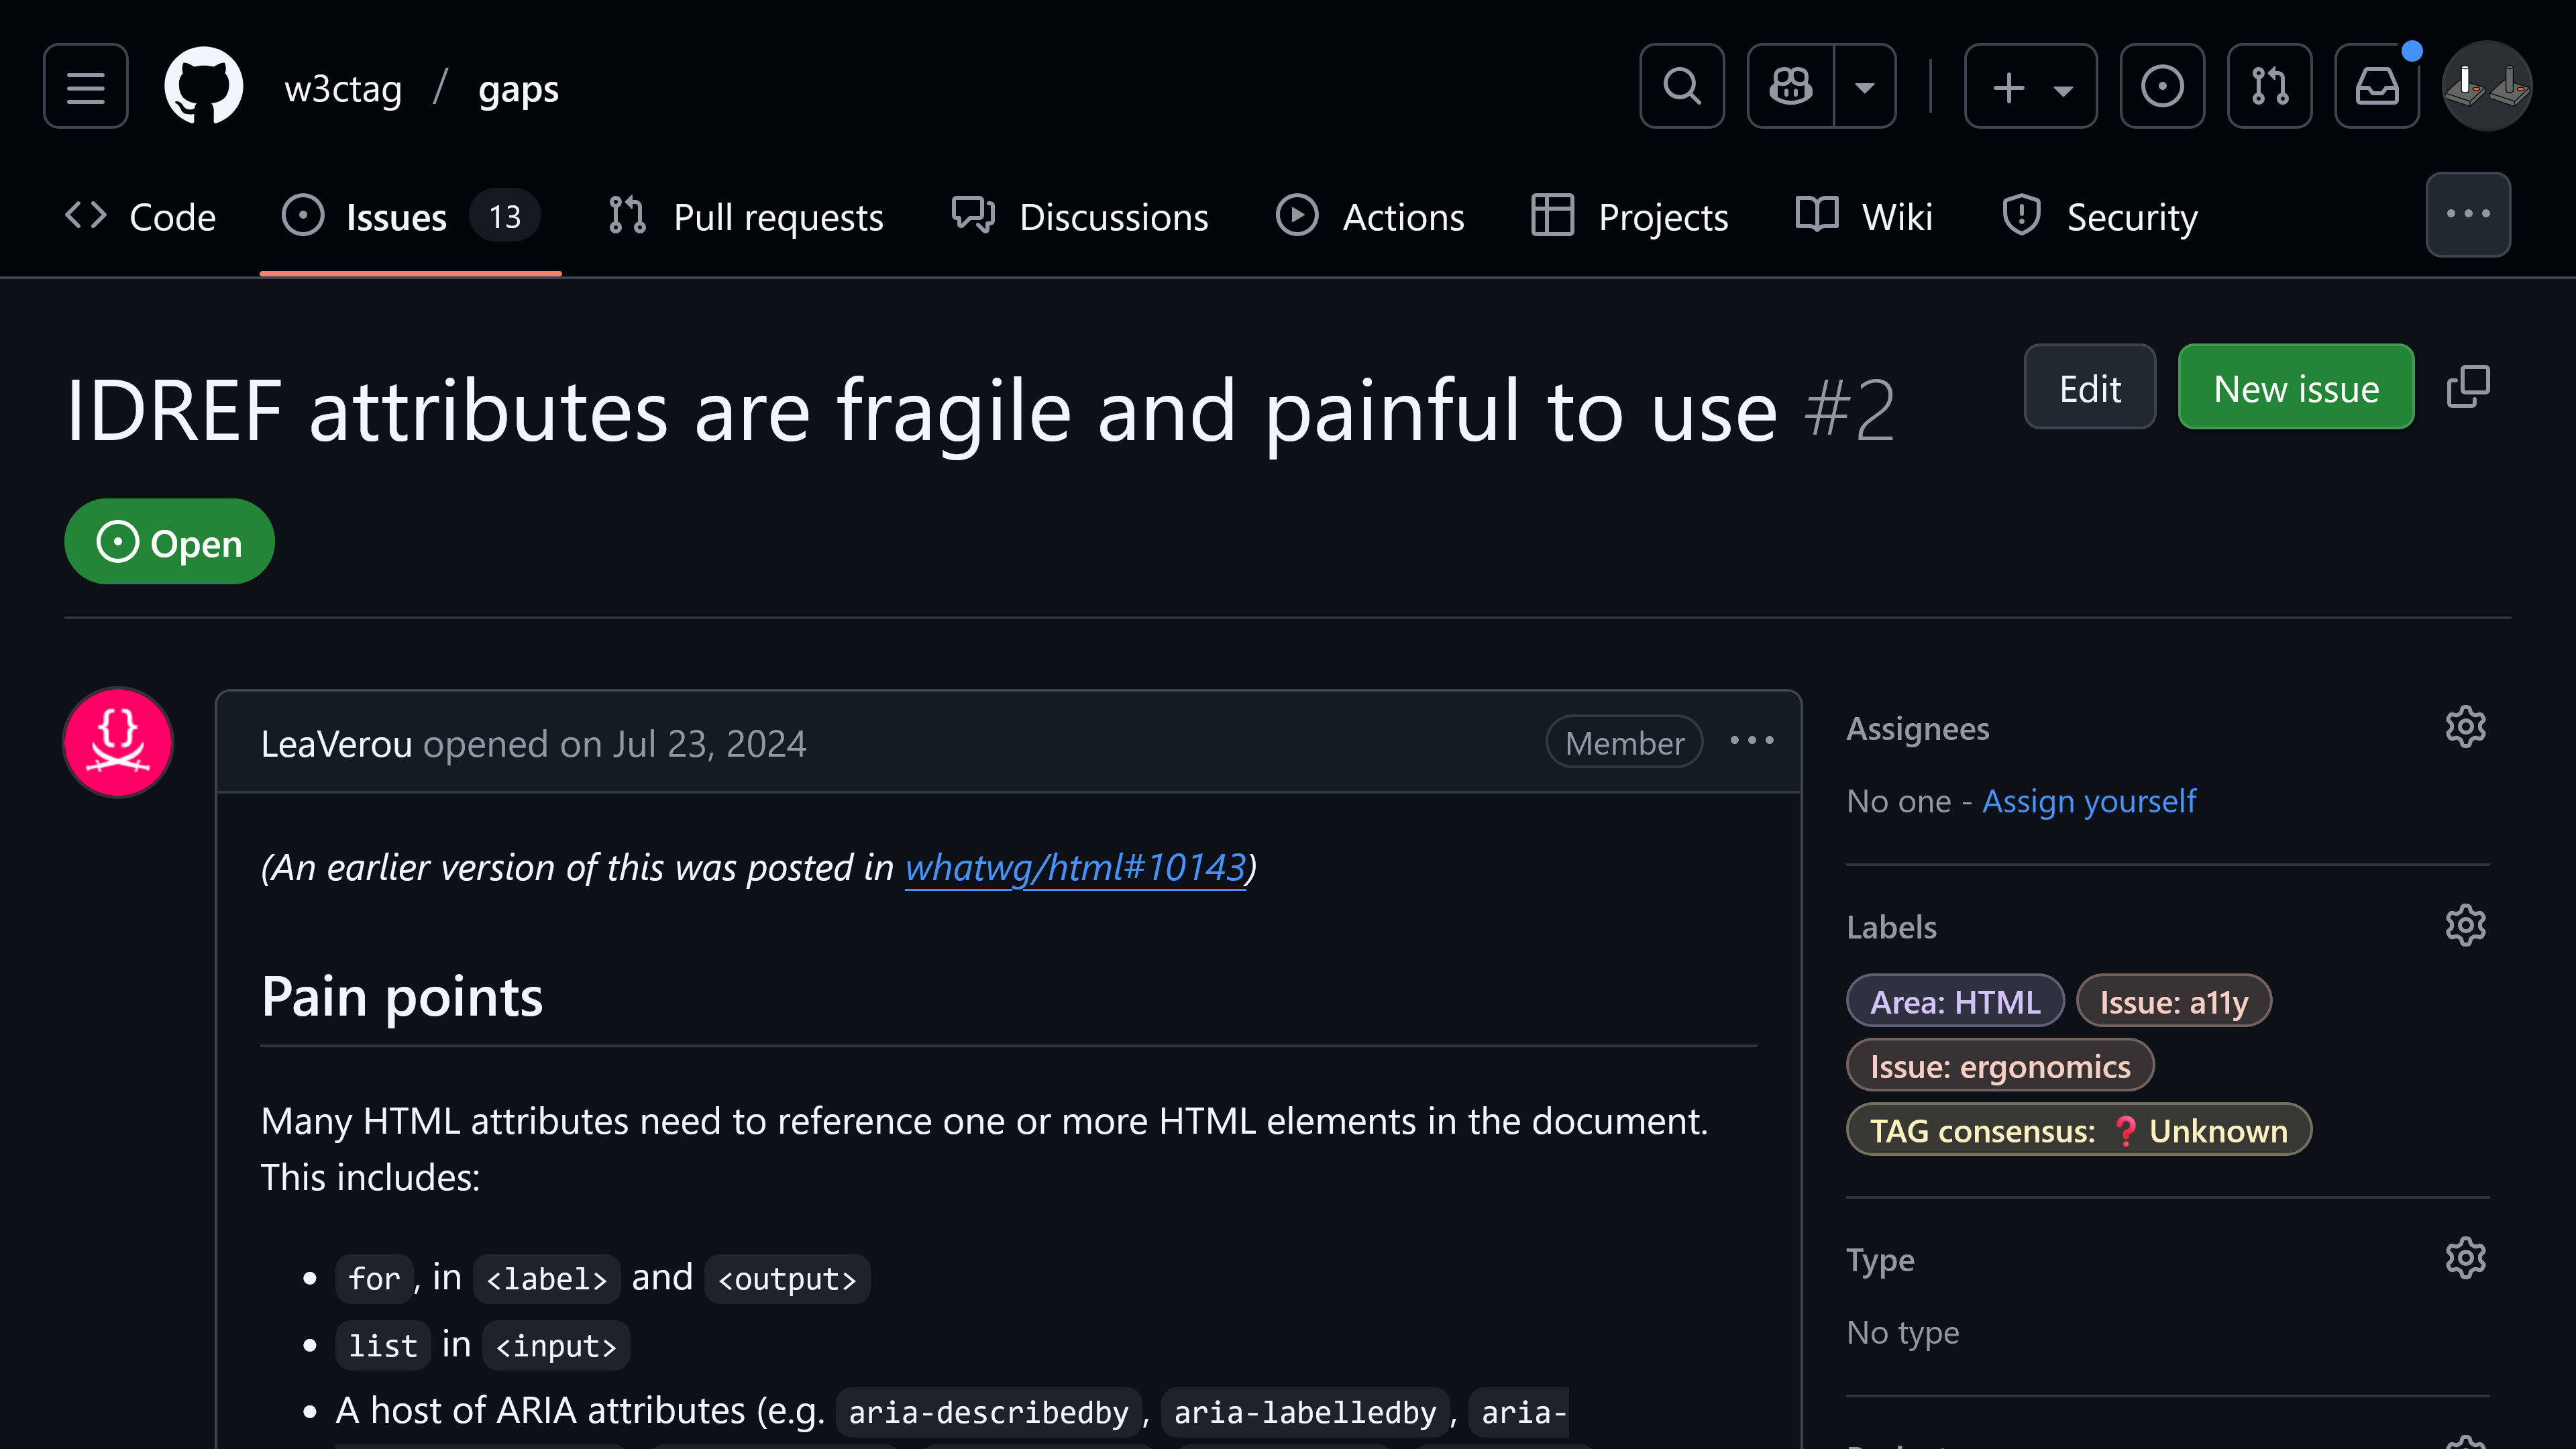Open the global search

click(x=1682, y=86)
